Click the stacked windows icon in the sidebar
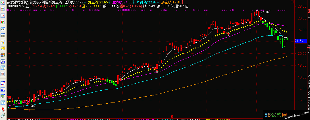 [3, 29]
